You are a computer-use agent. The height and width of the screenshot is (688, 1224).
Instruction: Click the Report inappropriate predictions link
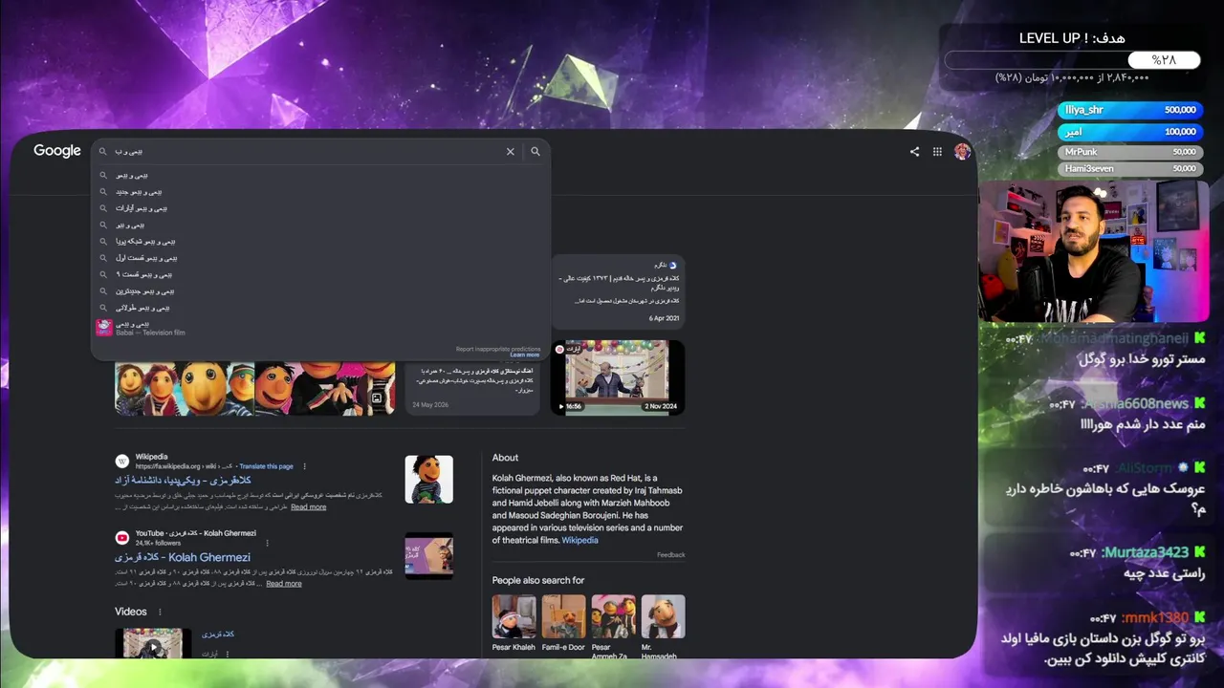[x=498, y=349]
